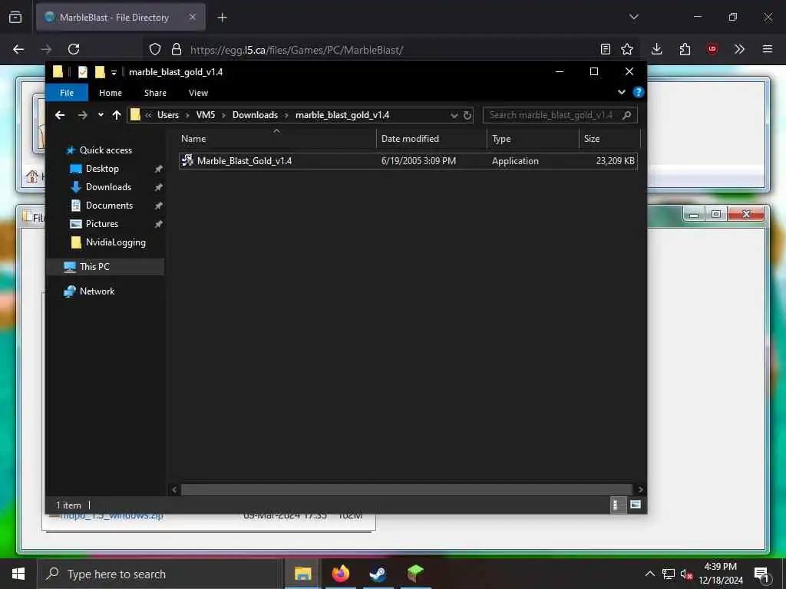Image resolution: width=786 pixels, height=589 pixels.
Task: Show more Firefox toolbar tools
Action: click(739, 49)
